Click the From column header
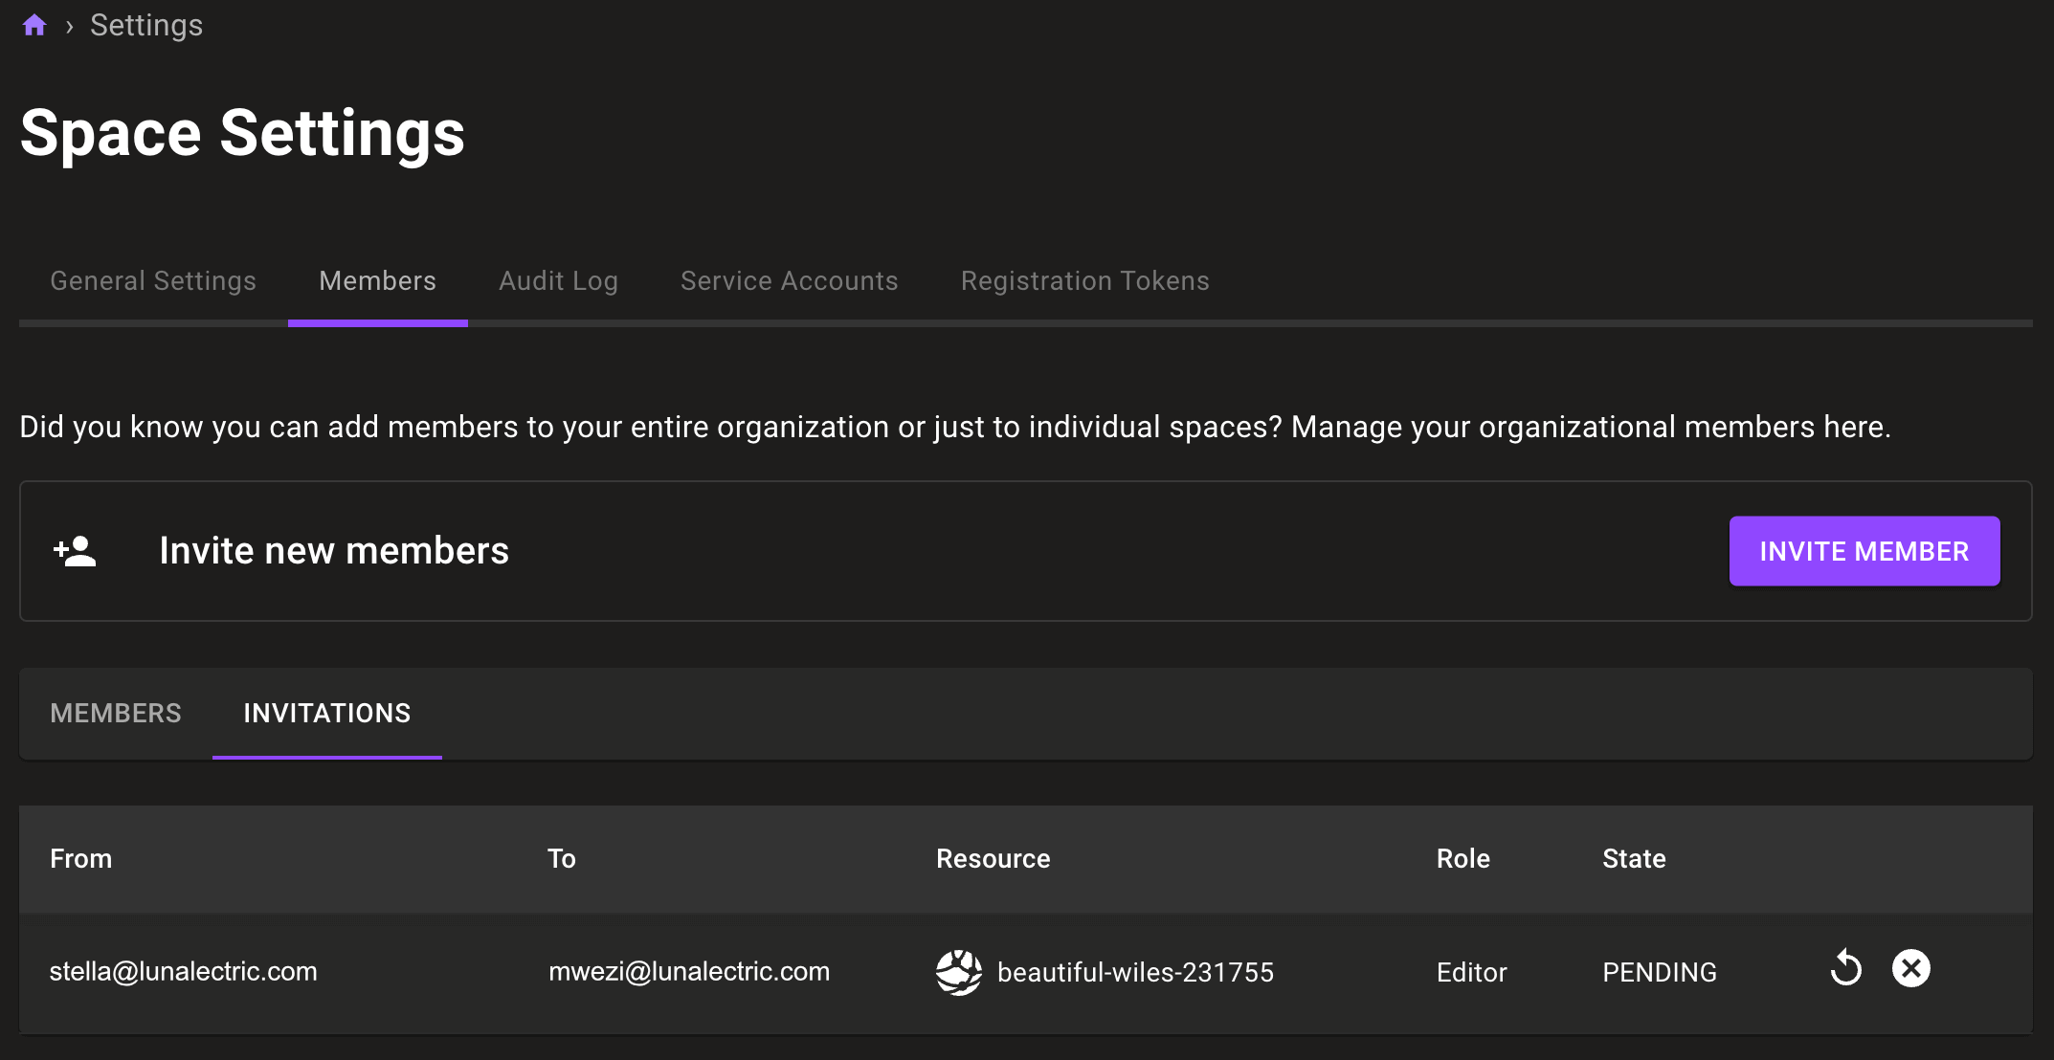This screenshot has width=2054, height=1060. (x=81, y=859)
